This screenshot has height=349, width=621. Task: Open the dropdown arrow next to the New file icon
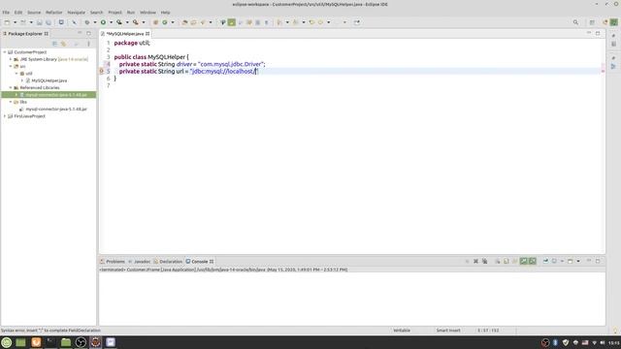click(x=15, y=22)
